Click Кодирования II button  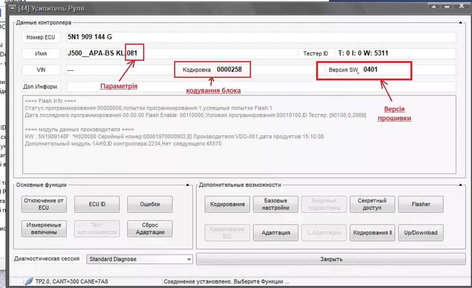pos(372,233)
